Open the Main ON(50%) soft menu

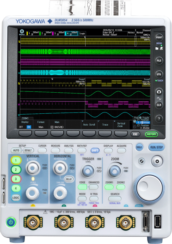coord(57,124)
